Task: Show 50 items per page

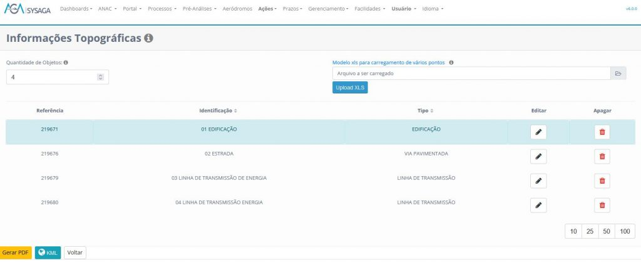Action: 606,231
